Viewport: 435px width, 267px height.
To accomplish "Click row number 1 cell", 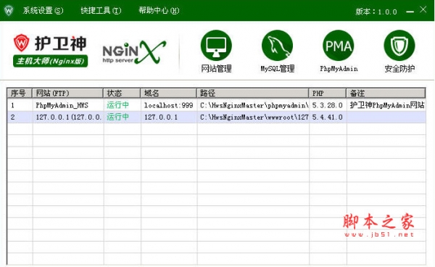I will click(x=20, y=105).
